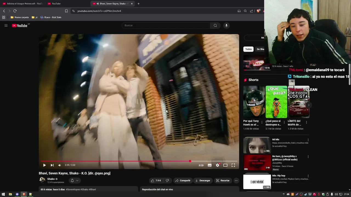This screenshot has width=351, height=197.
Task: Share the video with Compartir
Action: (x=183, y=181)
